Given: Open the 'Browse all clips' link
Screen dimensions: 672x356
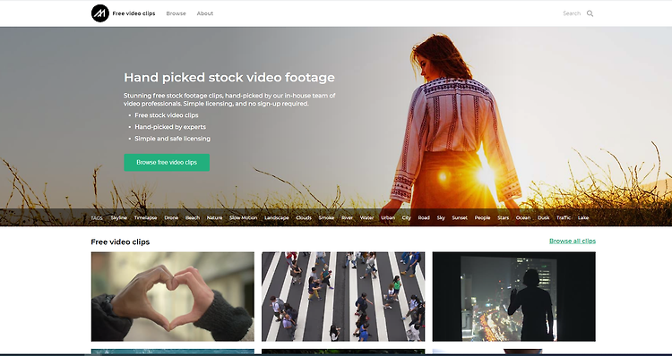Looking at the screenshot, I should tap(573, 241).
